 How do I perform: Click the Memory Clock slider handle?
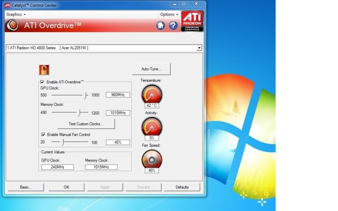point(79,112)
